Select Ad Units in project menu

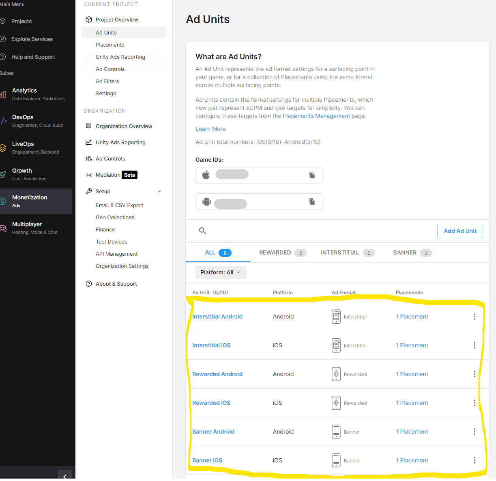[124, 32]
